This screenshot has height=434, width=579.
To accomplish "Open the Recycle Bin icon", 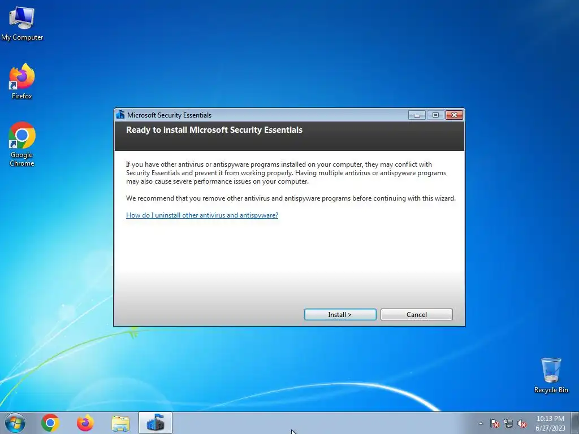I will pos(551,375).
